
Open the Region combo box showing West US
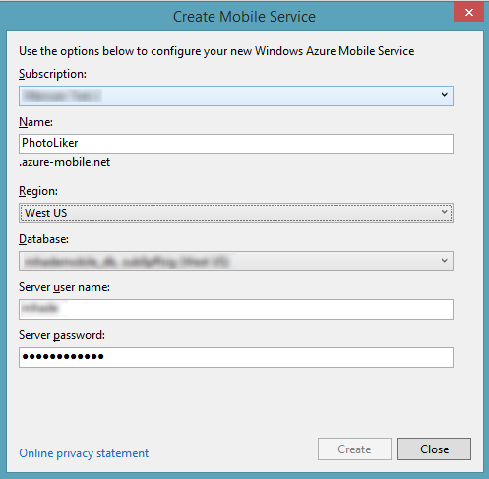pos(236,212)
